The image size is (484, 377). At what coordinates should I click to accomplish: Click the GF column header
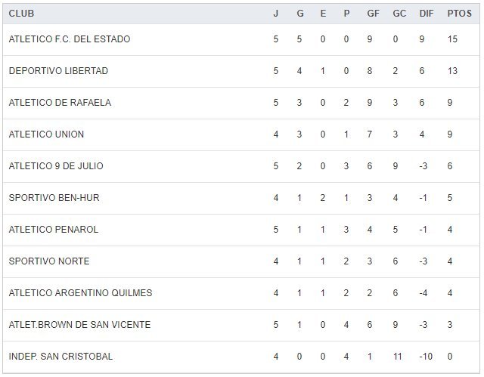coord(374,14)
